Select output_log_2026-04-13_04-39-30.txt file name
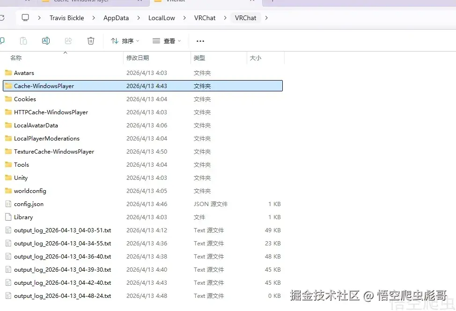The width and height of the screenshot is (456, 311). [x=63, y=269]
